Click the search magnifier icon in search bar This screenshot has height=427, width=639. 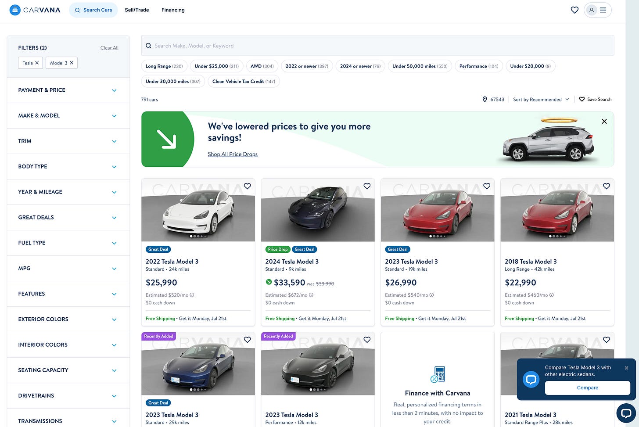click(x=148, y=46)
